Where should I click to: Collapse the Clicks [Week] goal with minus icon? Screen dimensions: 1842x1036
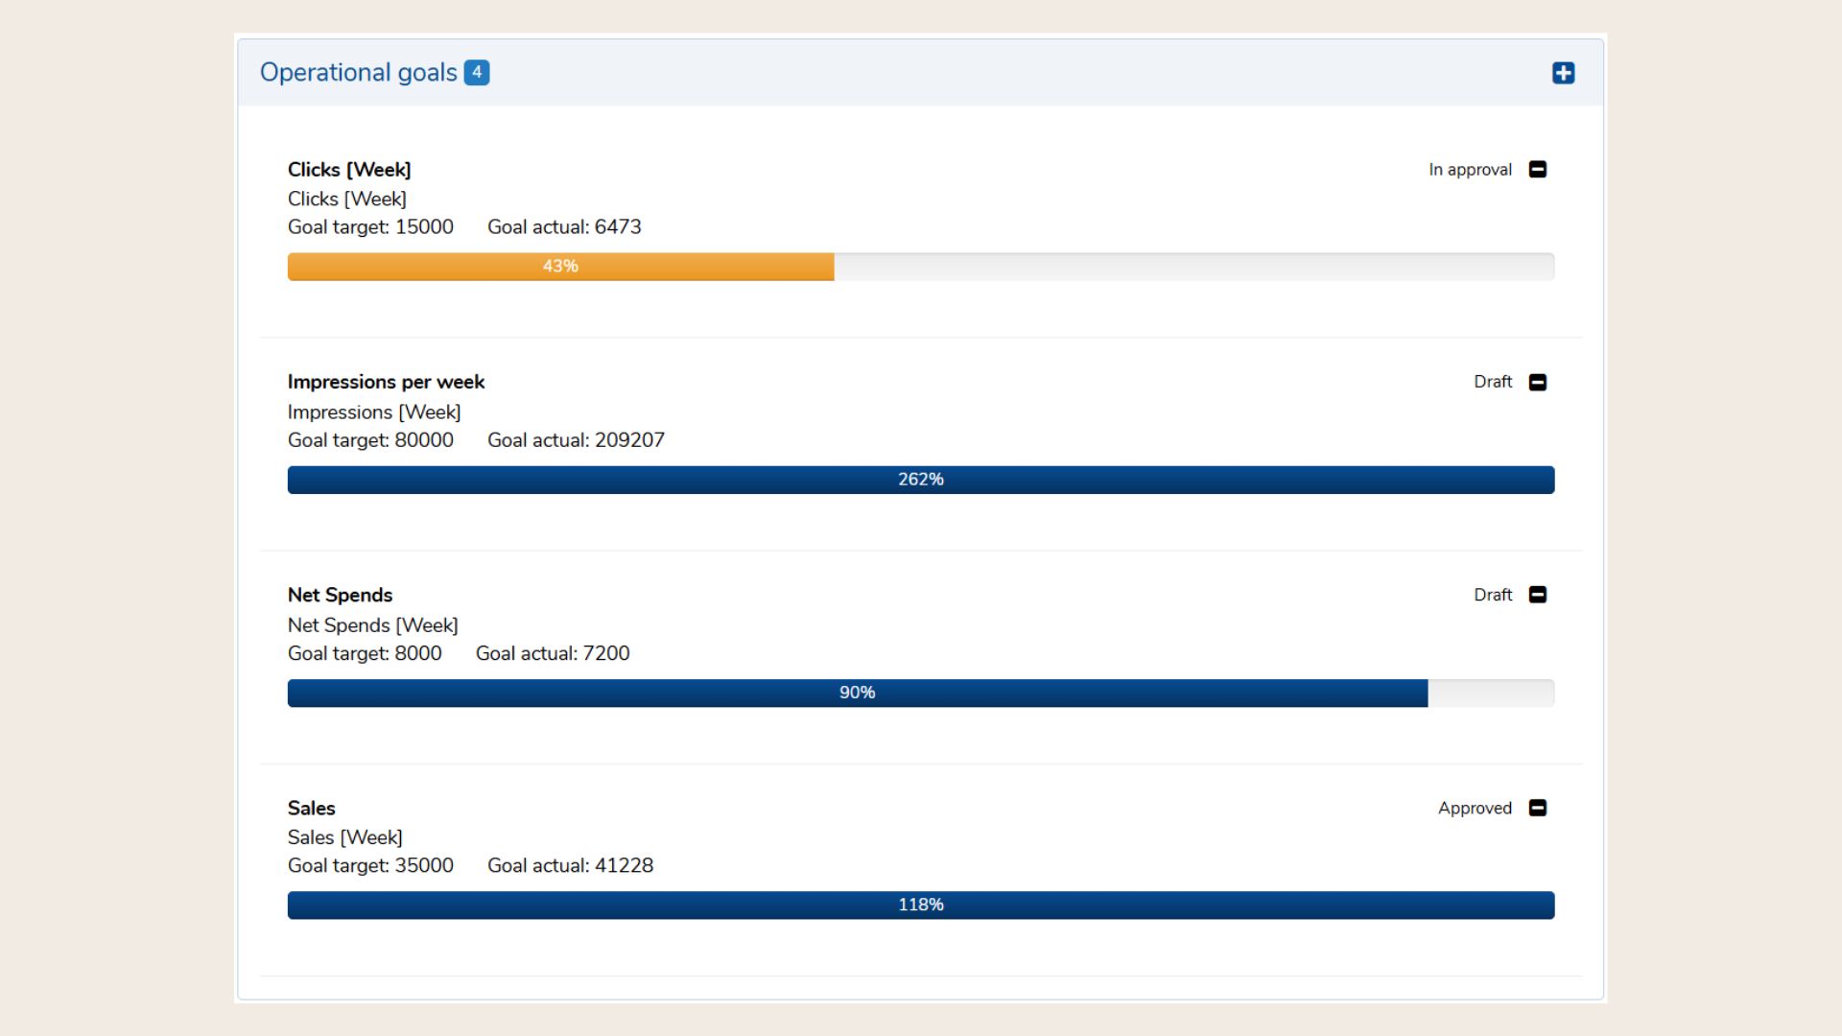(x=1537, y=170)
